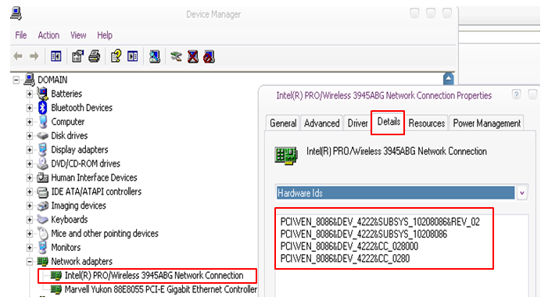The height and width of the screenshot is (308, 548).
Task: Expand the Human Interface Devices node
Action: 30,177
